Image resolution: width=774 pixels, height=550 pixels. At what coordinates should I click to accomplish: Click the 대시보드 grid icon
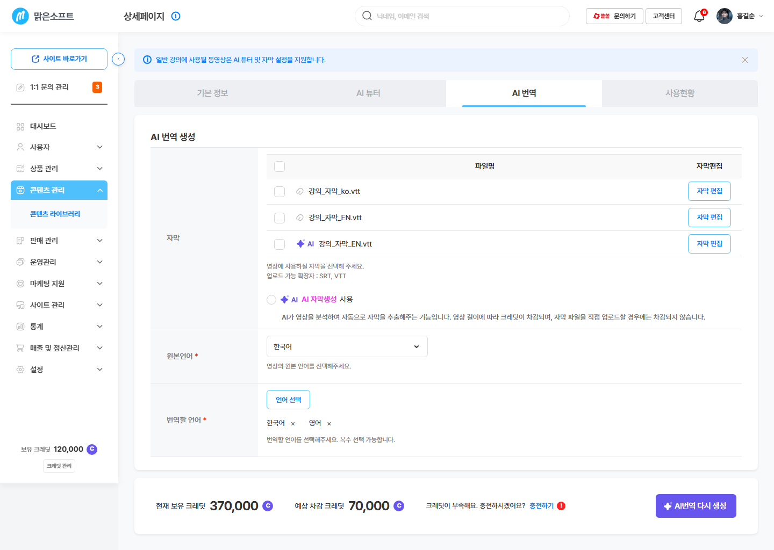point(20,127)
